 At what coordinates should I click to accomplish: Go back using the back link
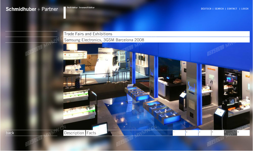[x=10, y=133]
